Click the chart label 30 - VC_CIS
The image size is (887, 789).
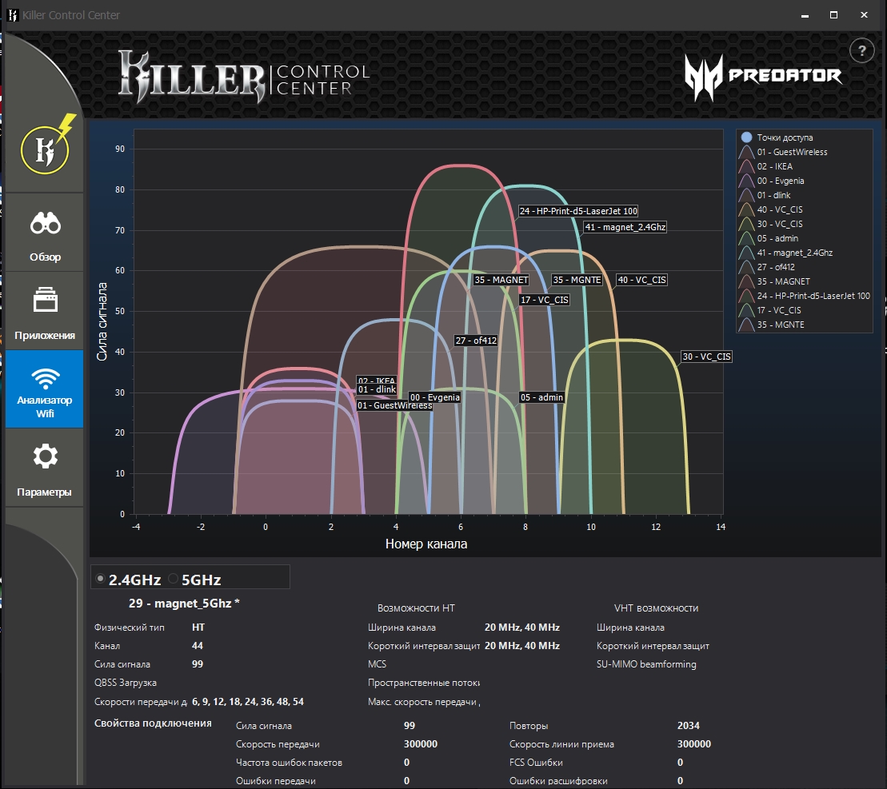[706, 357]
